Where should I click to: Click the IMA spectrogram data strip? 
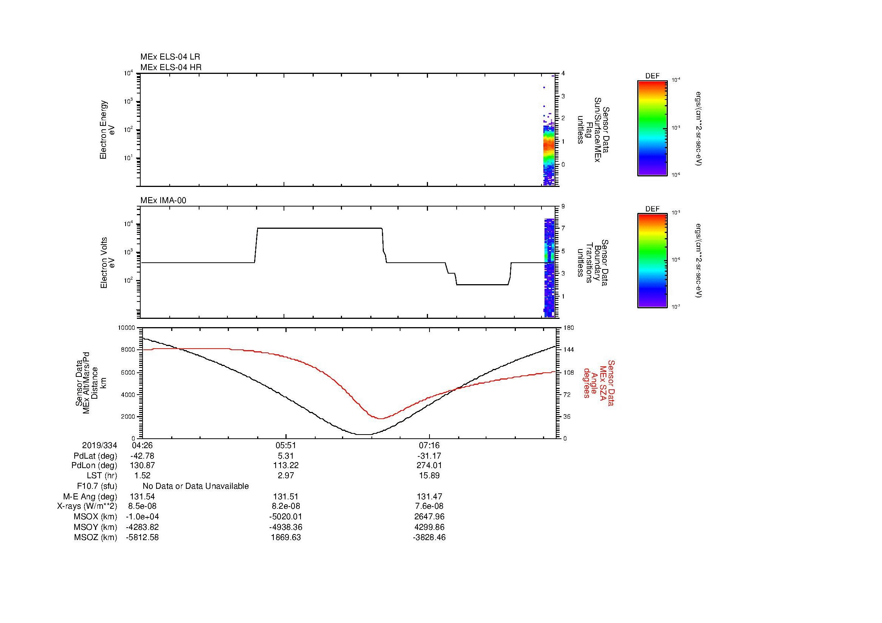coord(549,268)
